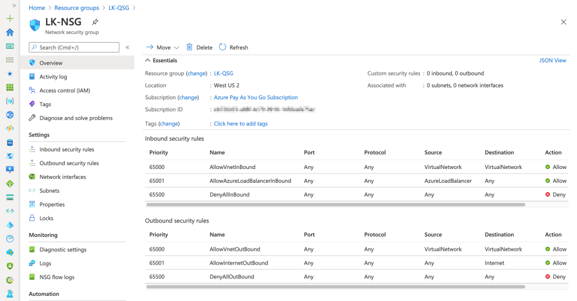Click the green plus create resource icon

pos(10,18)
